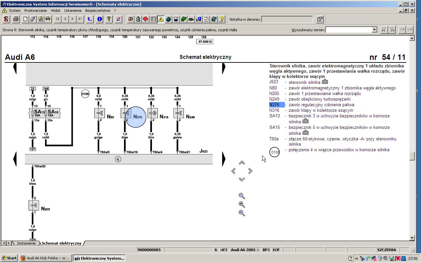This screenshot has width=421, height=263.
Task: Click the red book icon in toolbar
Action: coord(146,19)
